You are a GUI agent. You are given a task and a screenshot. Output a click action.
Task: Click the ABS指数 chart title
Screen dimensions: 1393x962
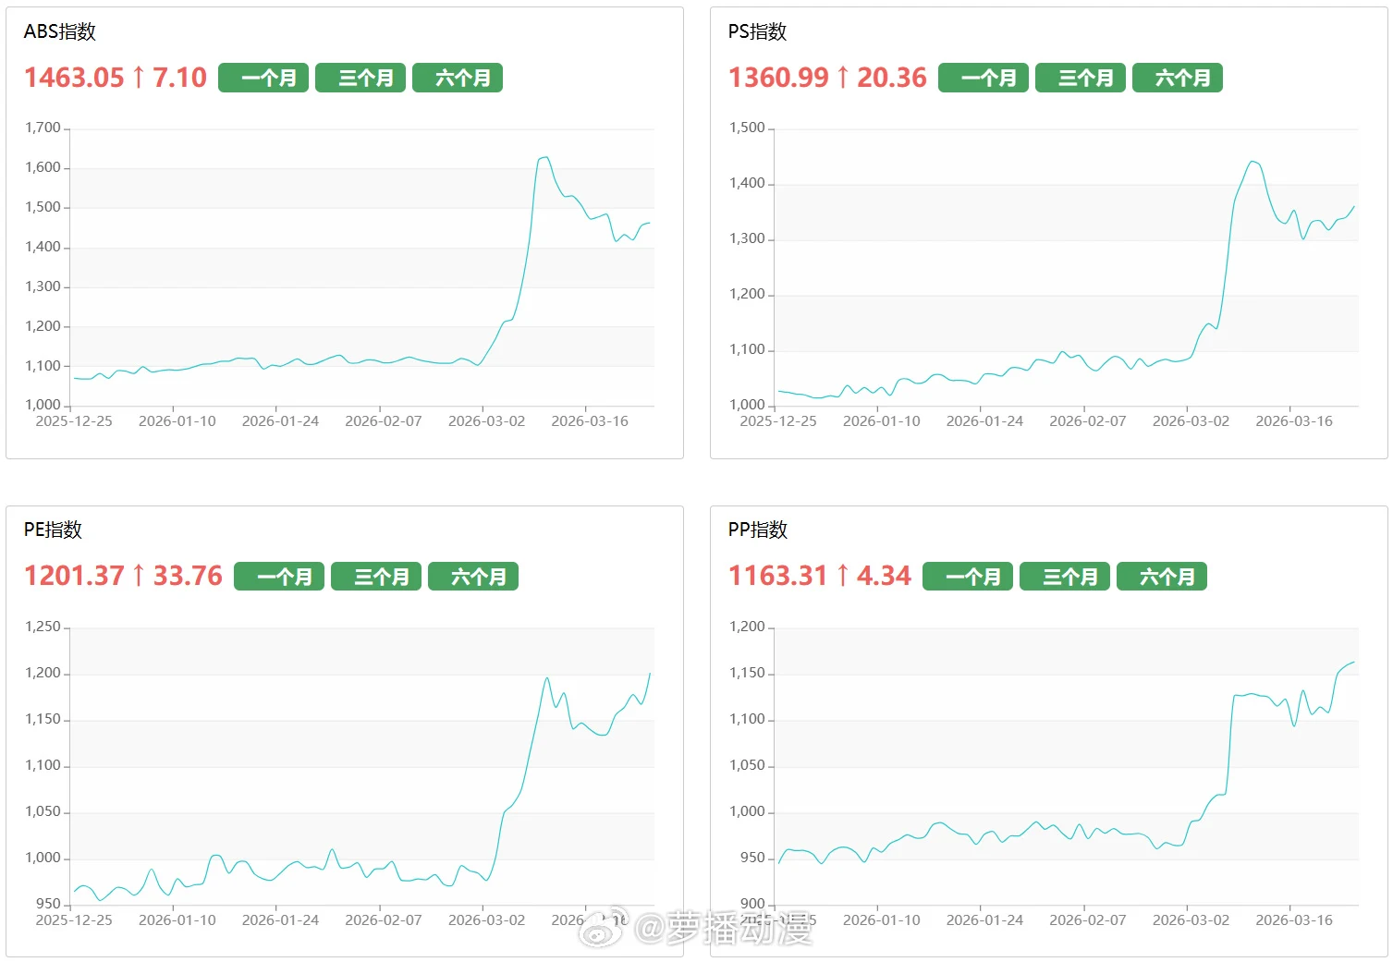(x=60, y=31)
